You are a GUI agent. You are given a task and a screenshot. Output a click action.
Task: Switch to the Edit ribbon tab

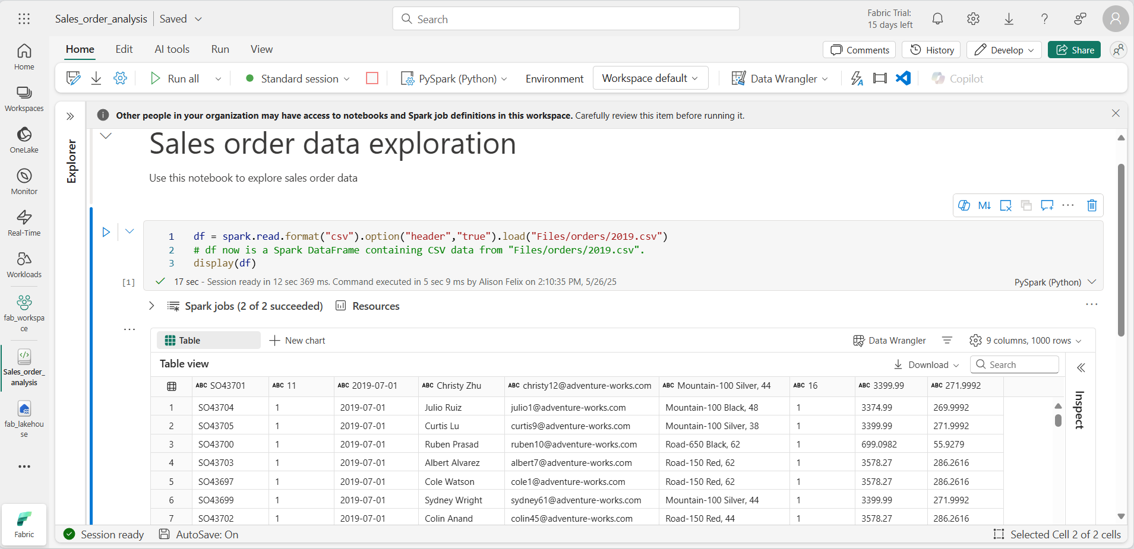pos(124,49)
